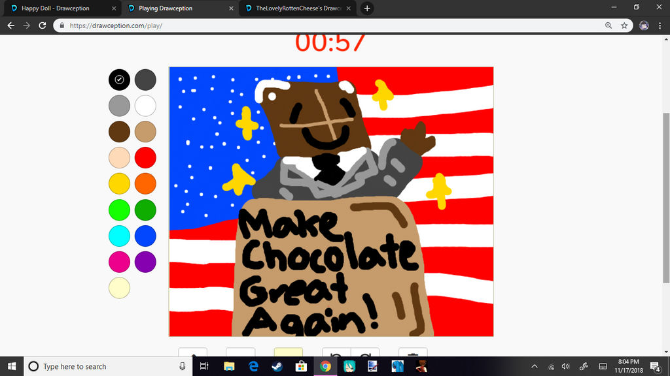Open the red-haired character app on taskbar

pyautogui.click(x=421, y=366)
